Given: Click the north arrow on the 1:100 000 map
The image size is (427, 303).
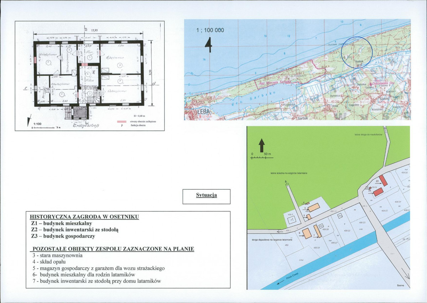Looking at the screenshot, I should [x=209, y=45].
